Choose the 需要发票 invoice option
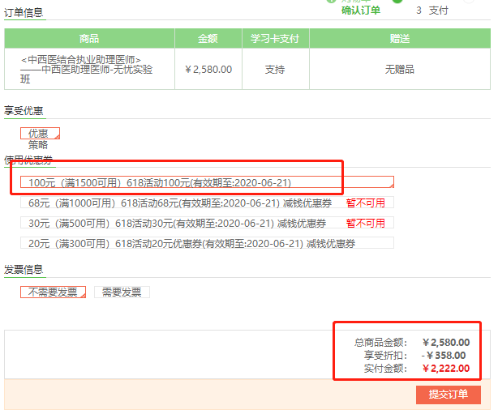498x414 pixels. [x=122, y=292]
